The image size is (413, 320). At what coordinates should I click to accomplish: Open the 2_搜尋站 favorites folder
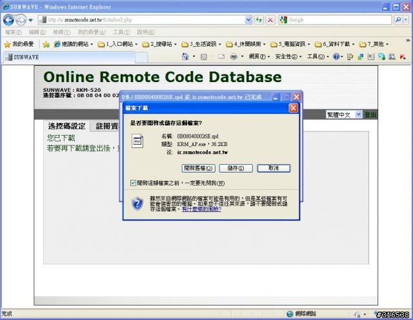(x=159, y=44)
